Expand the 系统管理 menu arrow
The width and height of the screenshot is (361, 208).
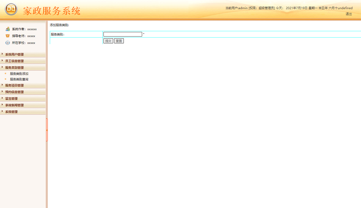tap(2, 111)
